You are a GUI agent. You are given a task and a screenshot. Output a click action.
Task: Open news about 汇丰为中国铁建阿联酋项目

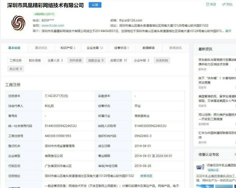coord(217,135)
